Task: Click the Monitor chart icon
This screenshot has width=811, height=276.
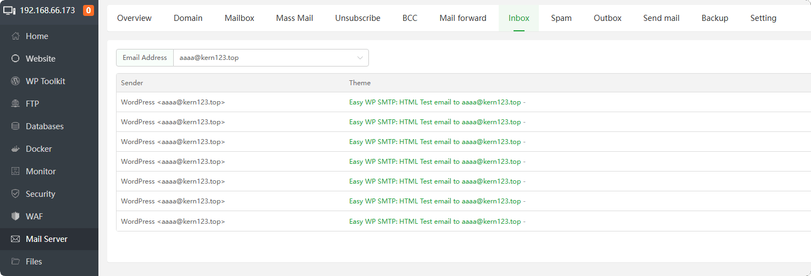Action: pos(15,172)
